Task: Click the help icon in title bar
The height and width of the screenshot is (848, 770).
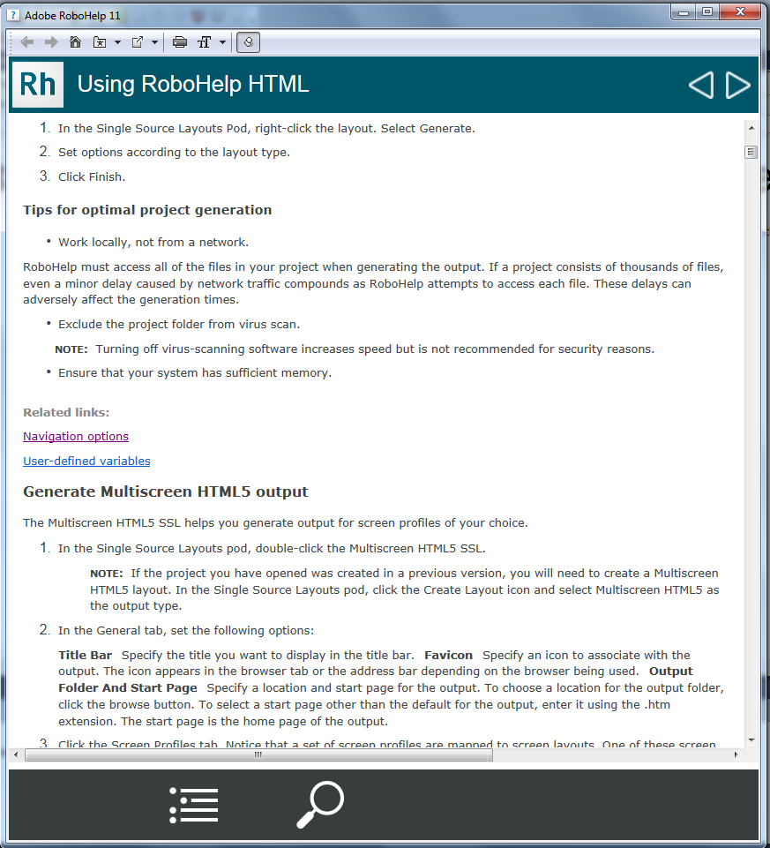Action: tap(13, 15)
